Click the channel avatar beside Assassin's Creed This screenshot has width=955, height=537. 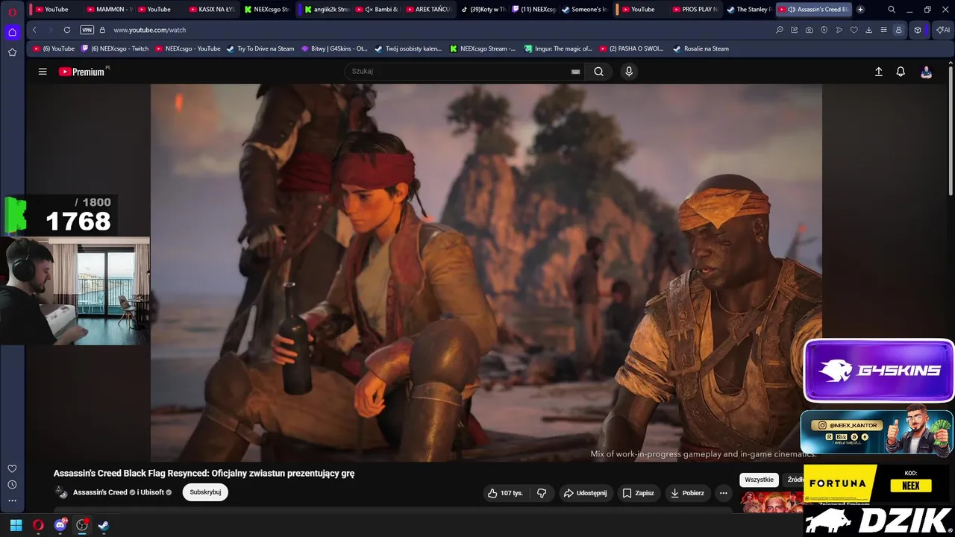click(61, 492)
